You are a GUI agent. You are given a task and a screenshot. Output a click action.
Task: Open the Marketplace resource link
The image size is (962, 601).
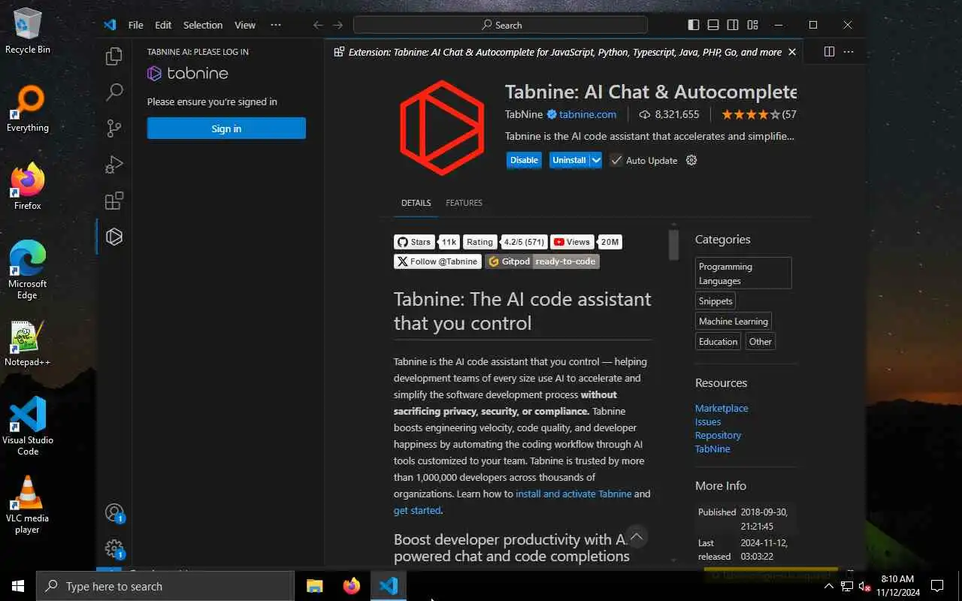(721, 408)
